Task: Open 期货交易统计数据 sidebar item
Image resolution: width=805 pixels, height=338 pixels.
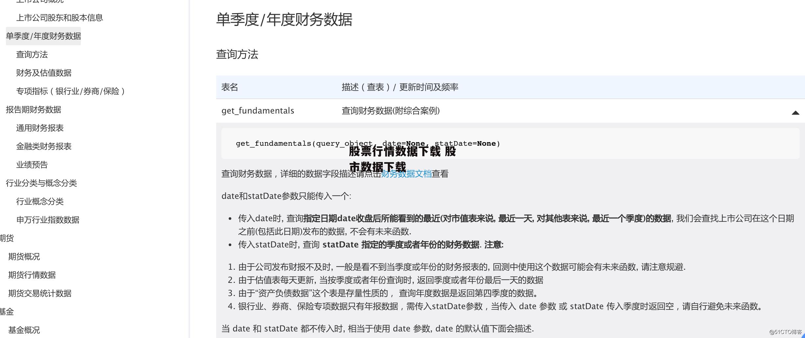Action: [40, 293]
